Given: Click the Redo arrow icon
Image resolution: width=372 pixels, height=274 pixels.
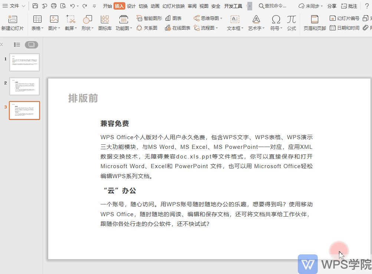Looking at the screenshot, I should click(85, 6).
